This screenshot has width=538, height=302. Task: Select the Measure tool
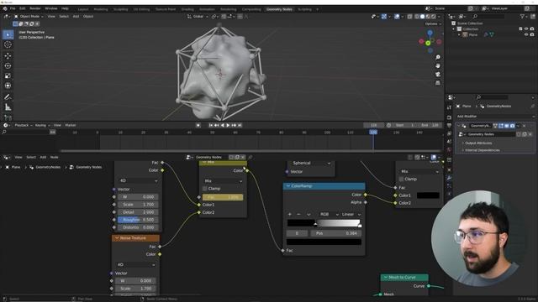coord(8,107)
